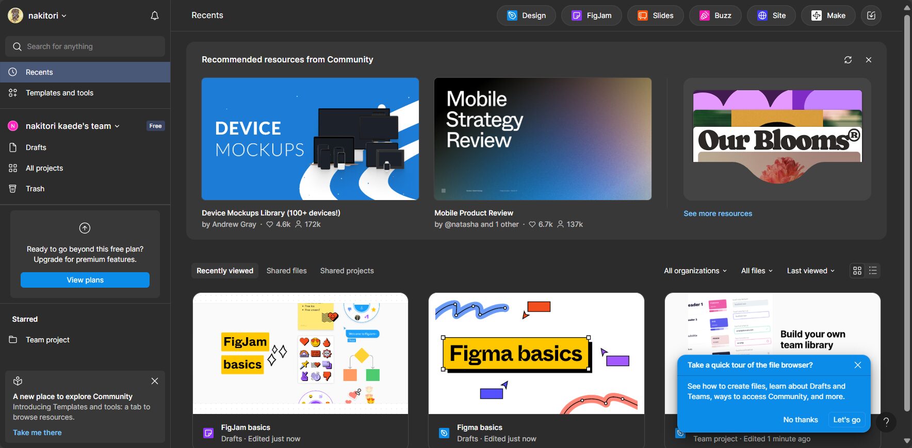Switch to list view
This screenshot has width=912, height=448.
pyautogui.click(x=873, y=271)
